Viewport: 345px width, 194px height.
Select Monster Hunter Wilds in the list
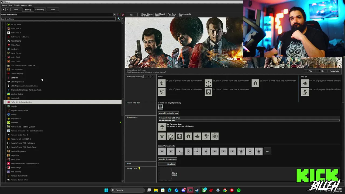[x=19, y=176]
